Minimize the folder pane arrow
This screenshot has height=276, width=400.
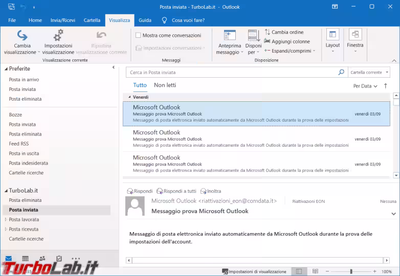pyautogui.click(x=113, y=67)
